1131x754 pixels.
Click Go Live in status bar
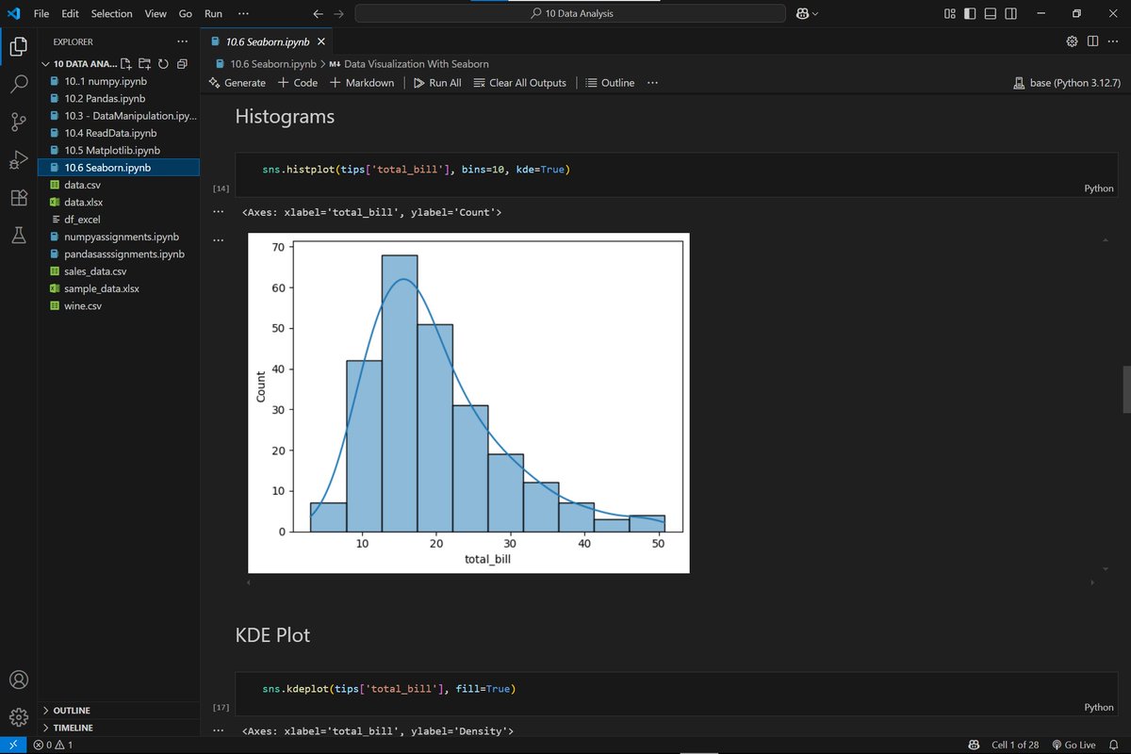pyautogui.click(x=1073, y=745)
